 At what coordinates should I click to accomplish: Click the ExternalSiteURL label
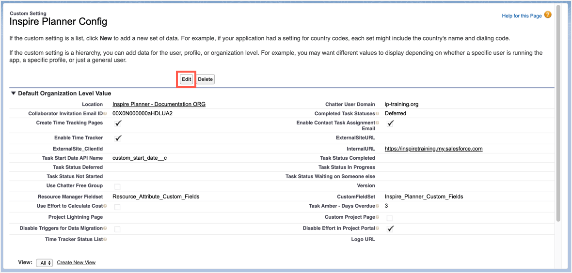[355, 138]
